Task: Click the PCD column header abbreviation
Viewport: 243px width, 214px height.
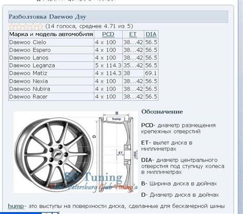Action: pyautogui.click(x=108, y=34)
